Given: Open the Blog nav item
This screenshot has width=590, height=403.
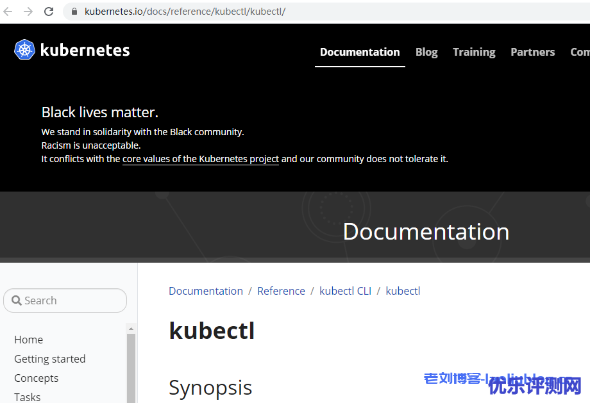Looking at the screenshot, I should (x=426, y=52).
